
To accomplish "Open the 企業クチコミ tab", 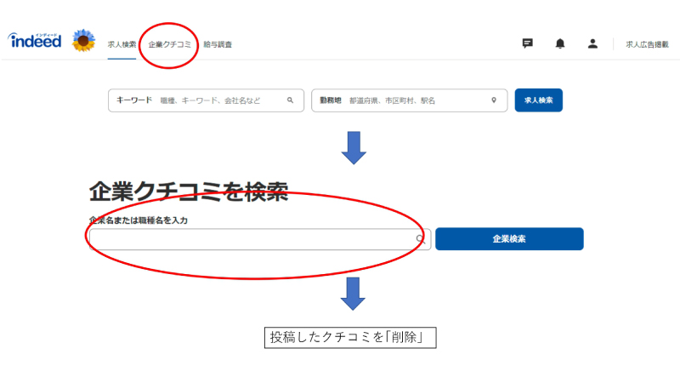I will (x=169, y=44).
